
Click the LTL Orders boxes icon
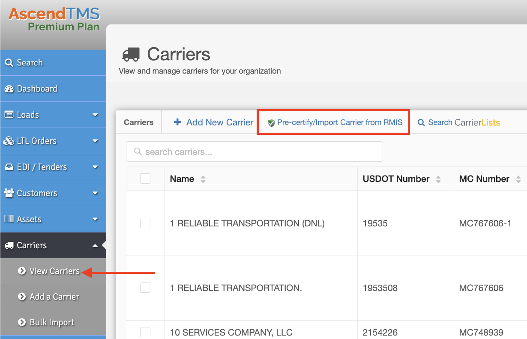tap(9, 141)
